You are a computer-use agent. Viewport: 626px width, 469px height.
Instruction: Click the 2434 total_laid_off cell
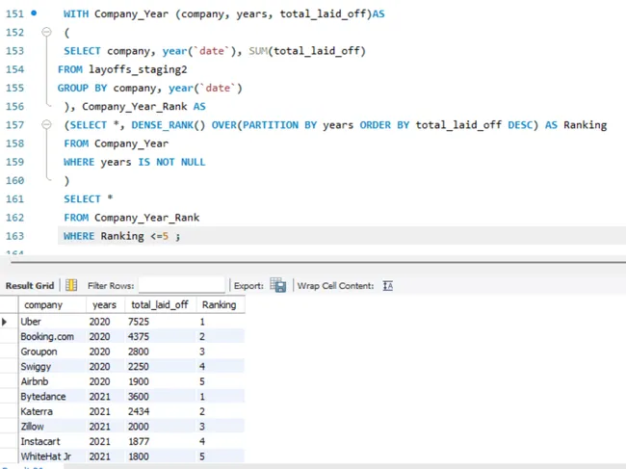[161, 411]
